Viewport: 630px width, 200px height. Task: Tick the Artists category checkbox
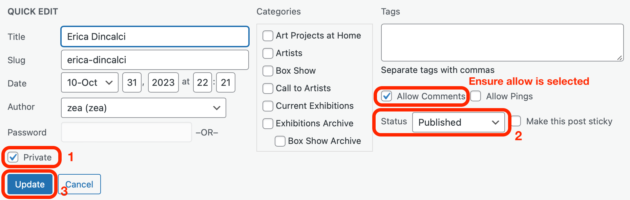268,53
